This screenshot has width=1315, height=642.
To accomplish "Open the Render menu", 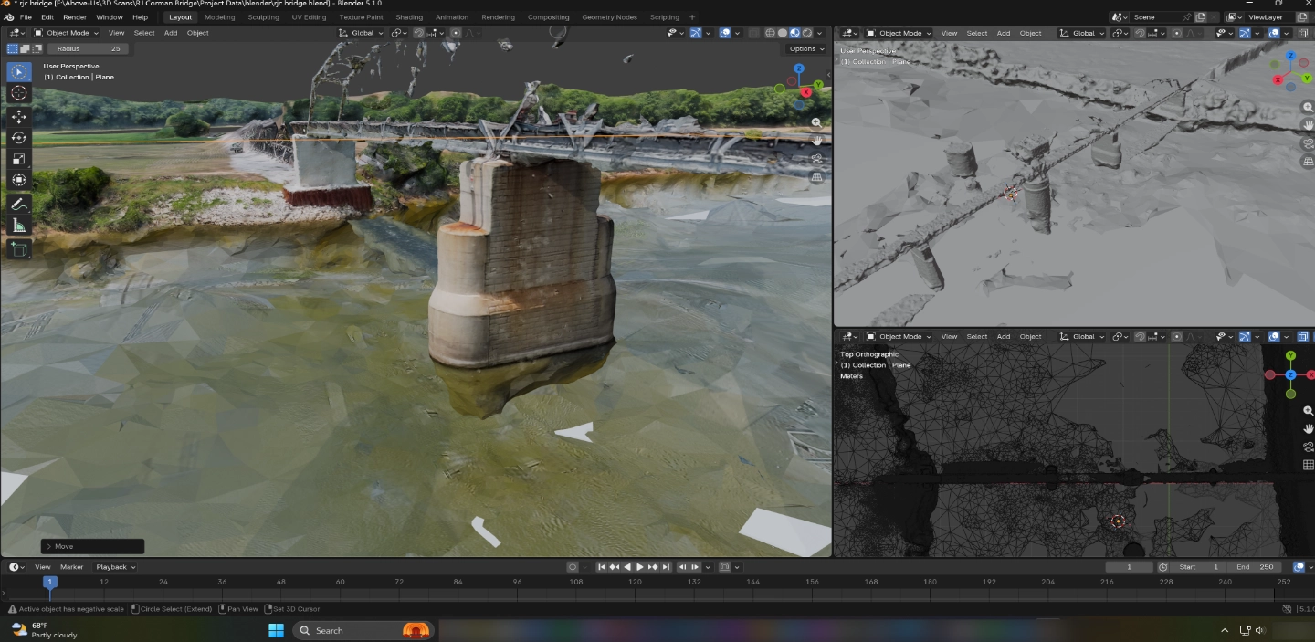I will click(x=75, y=17).
